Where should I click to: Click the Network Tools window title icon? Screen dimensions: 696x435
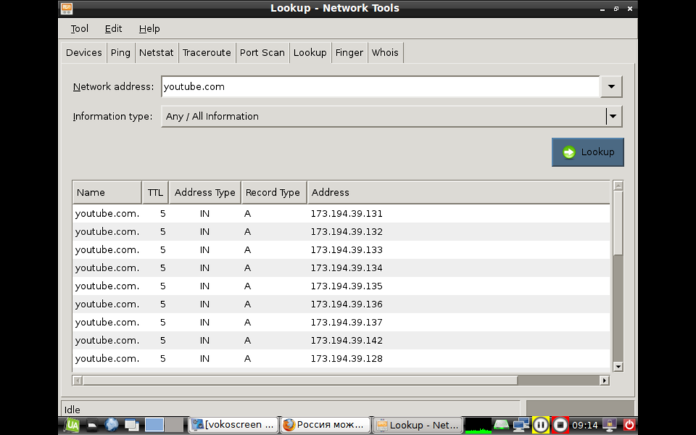(x=67, y=8)
